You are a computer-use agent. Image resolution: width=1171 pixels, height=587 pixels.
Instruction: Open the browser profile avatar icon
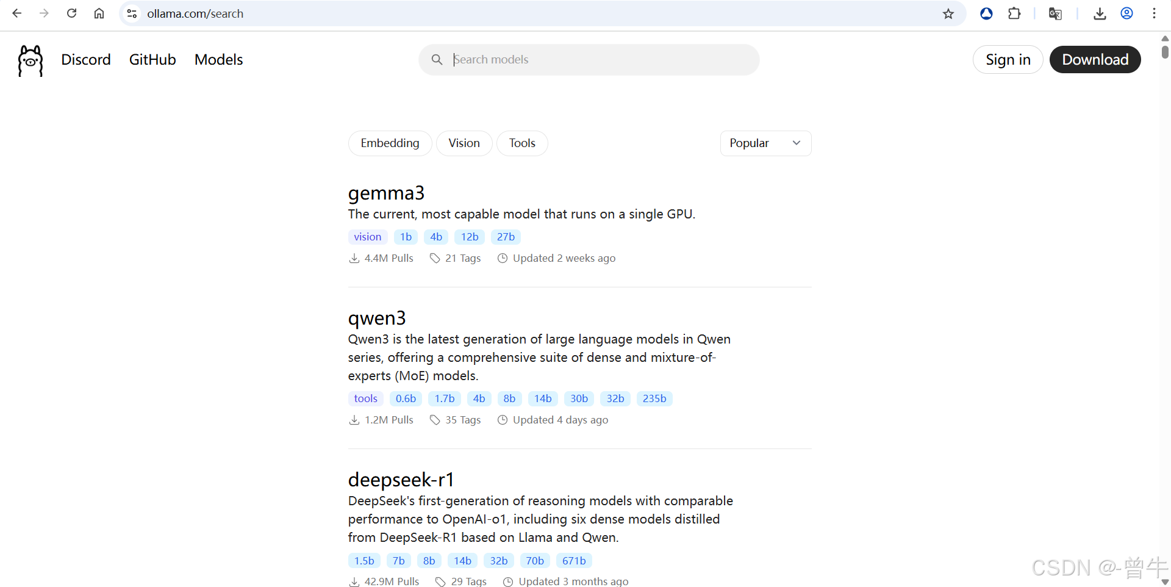1127,13
